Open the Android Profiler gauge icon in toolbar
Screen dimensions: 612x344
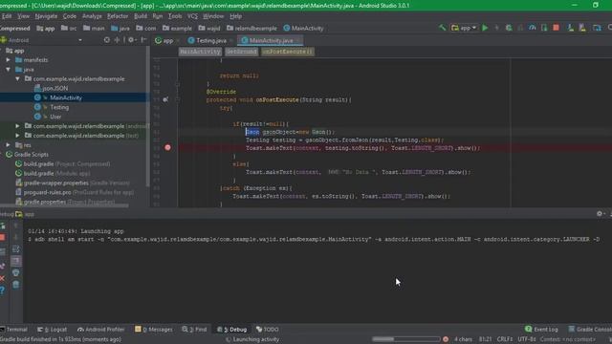pyautogui.click(x=532, y=28)
